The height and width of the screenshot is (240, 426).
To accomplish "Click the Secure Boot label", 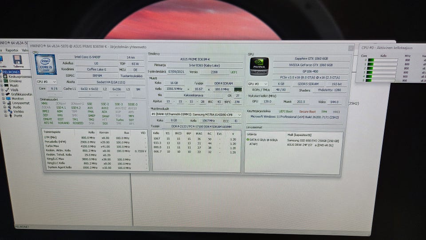I will coord(307,112).
